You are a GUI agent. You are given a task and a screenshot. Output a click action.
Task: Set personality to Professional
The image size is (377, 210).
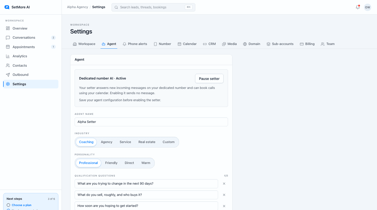click(88, 163)
